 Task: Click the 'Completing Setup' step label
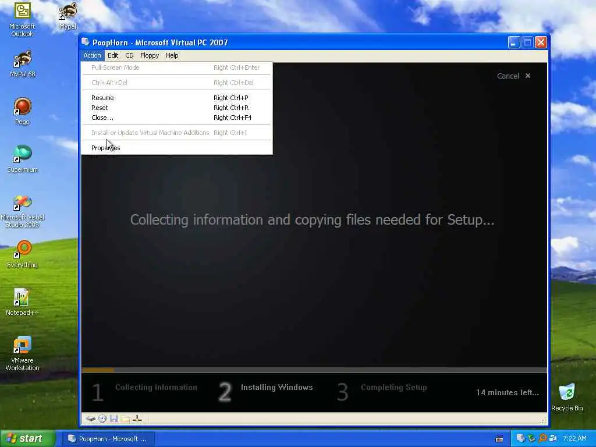click(394, 387)
